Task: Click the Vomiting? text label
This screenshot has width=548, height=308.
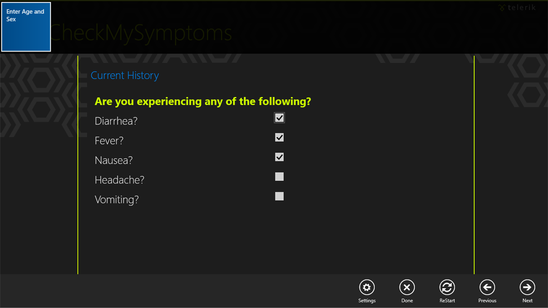Action: [x=117, y=200]
